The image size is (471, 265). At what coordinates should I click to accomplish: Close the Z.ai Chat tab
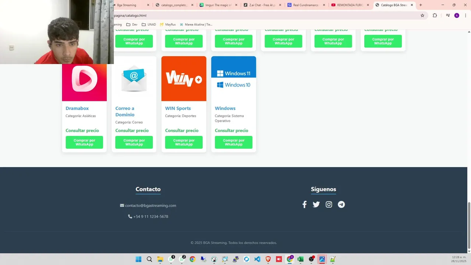coord(280,5)
